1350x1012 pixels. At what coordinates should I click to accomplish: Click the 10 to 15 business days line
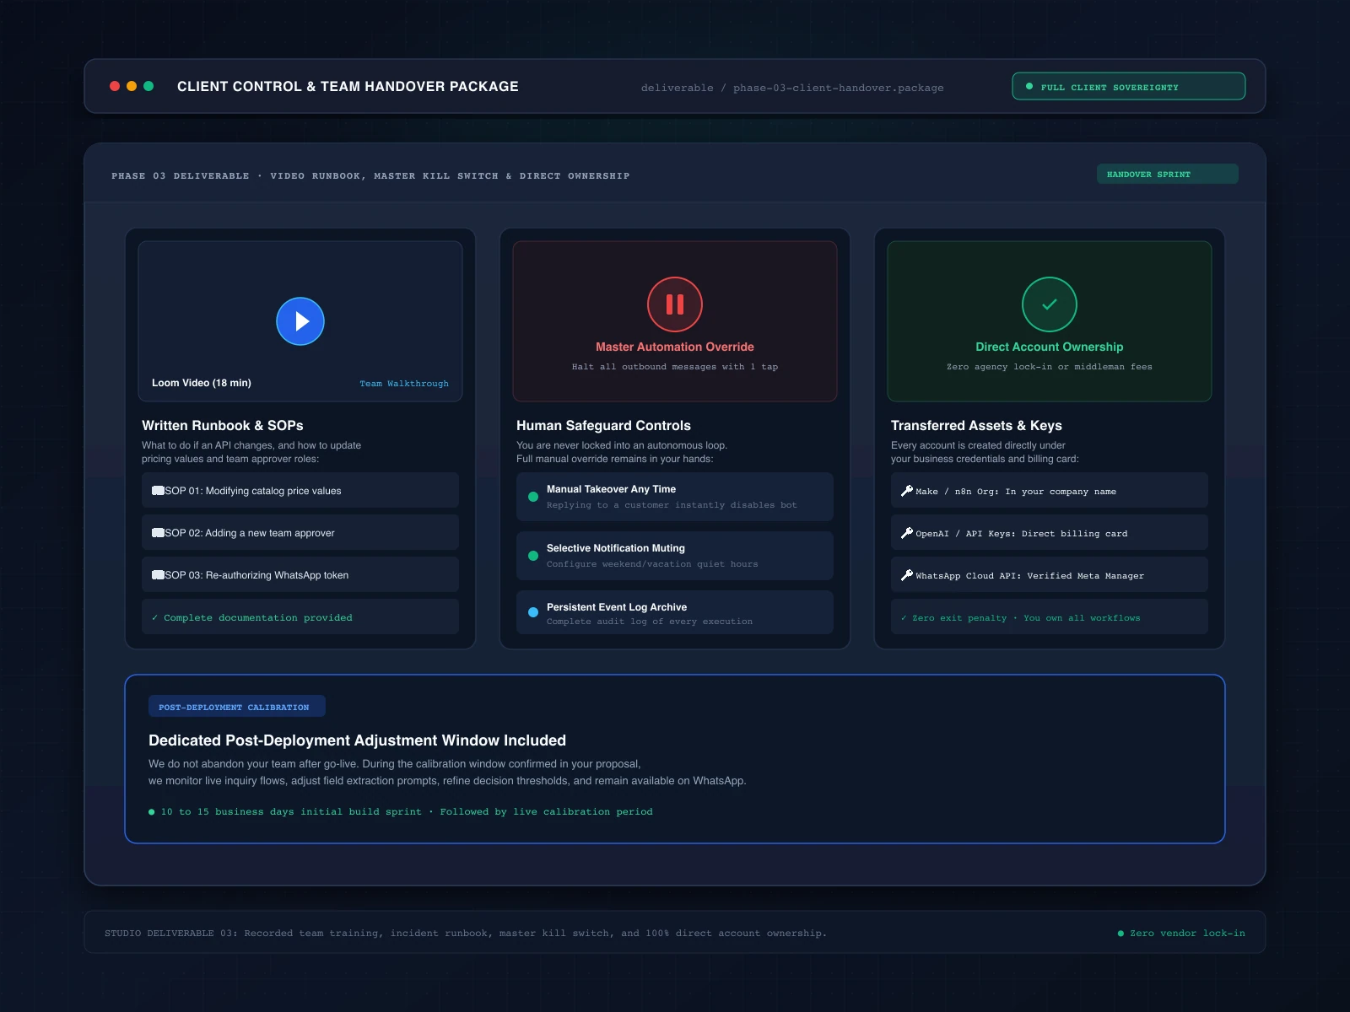point(401,811)
